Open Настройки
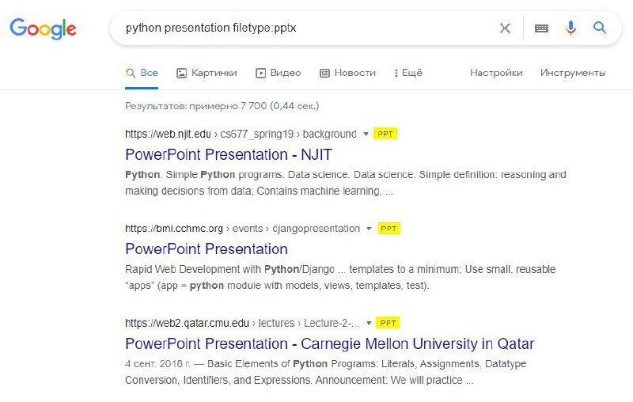This screenshot has height=402, width=633. click(496, 73)
